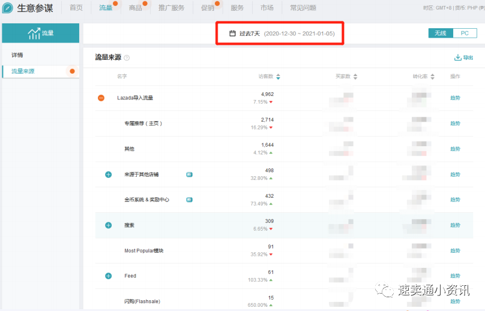This screenshot has height=311, width=485.
Task: Click the 名字 column header
Action: tap(122, 76)
